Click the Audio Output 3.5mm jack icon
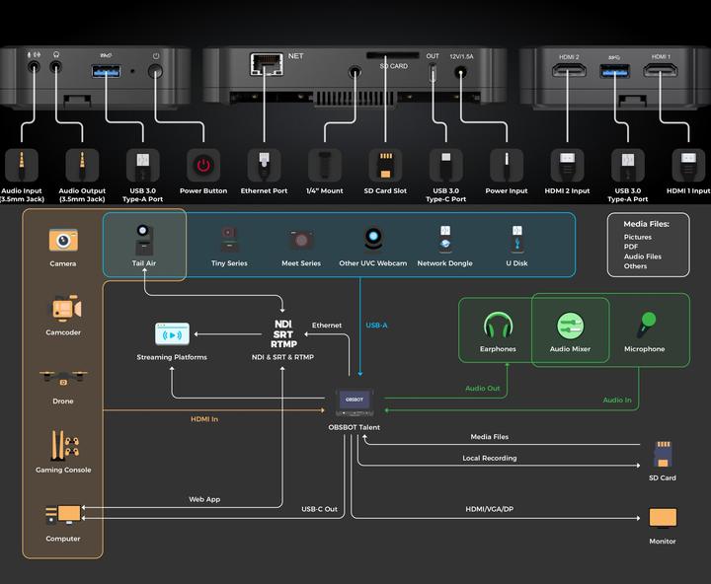The width and height of the screenshot is (711, 584). point(82,166)
